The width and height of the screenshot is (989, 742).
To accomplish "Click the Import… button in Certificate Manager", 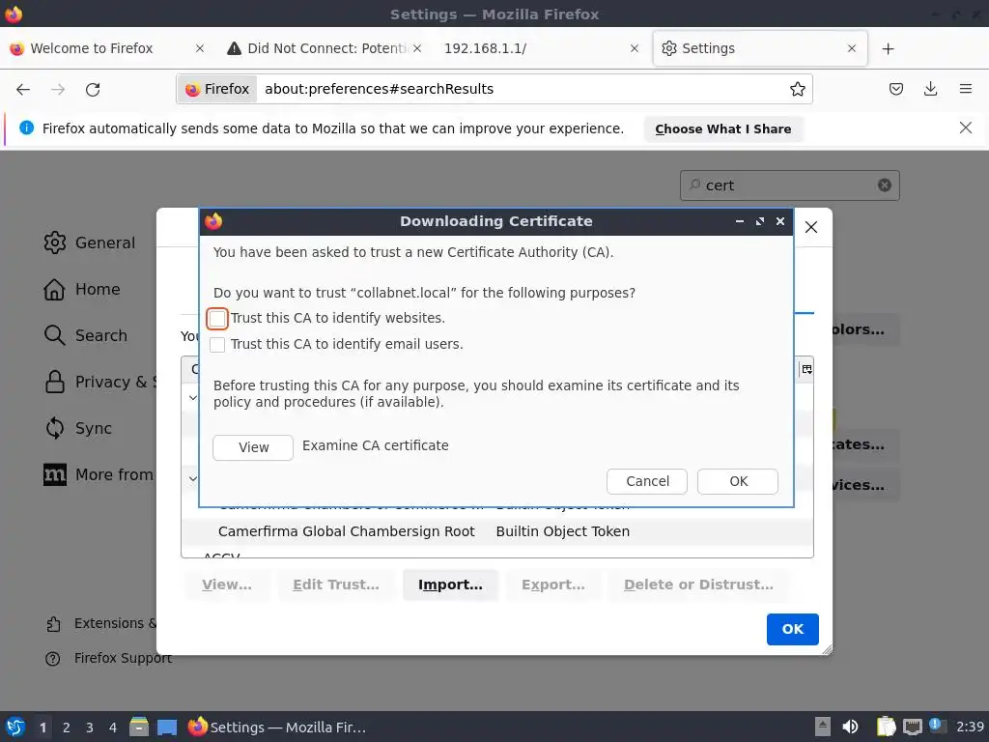I will pos(450,585).
